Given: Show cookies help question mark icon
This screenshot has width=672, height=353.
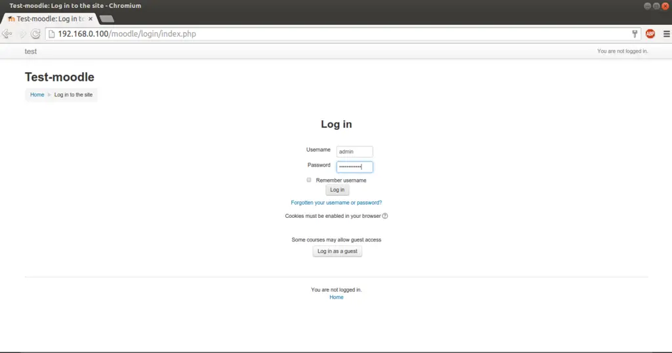Looking at the screenshot, I should 385,216.
